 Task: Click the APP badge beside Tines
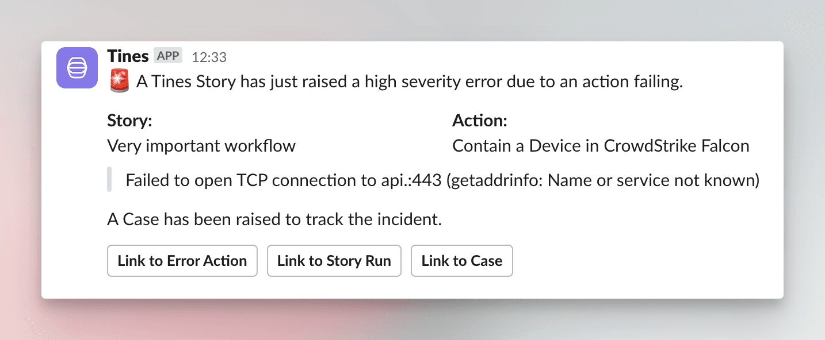pos(168,56)
